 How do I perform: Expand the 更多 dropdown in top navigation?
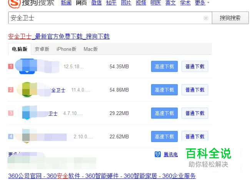click(x=202, y=3)
